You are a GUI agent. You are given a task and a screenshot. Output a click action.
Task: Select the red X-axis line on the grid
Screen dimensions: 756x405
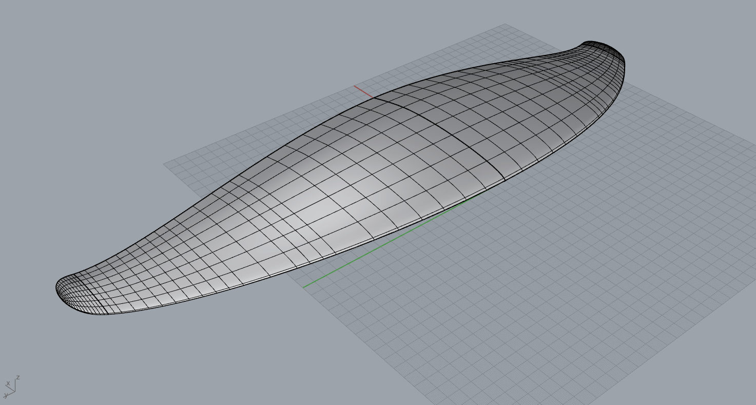(363, 91)
